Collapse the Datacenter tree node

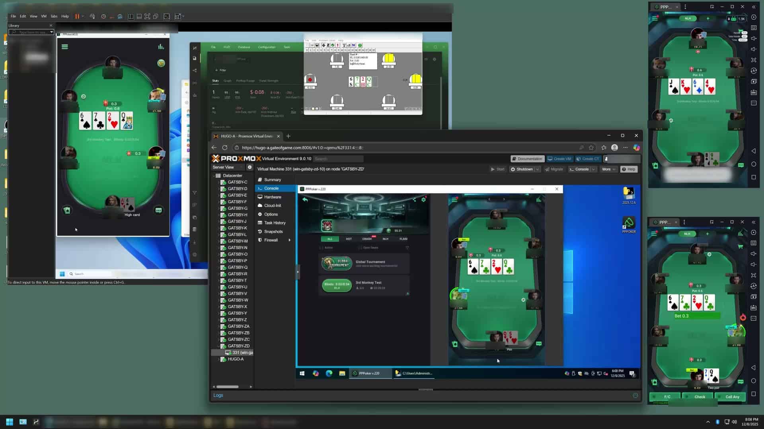click(x=214, y=176)
